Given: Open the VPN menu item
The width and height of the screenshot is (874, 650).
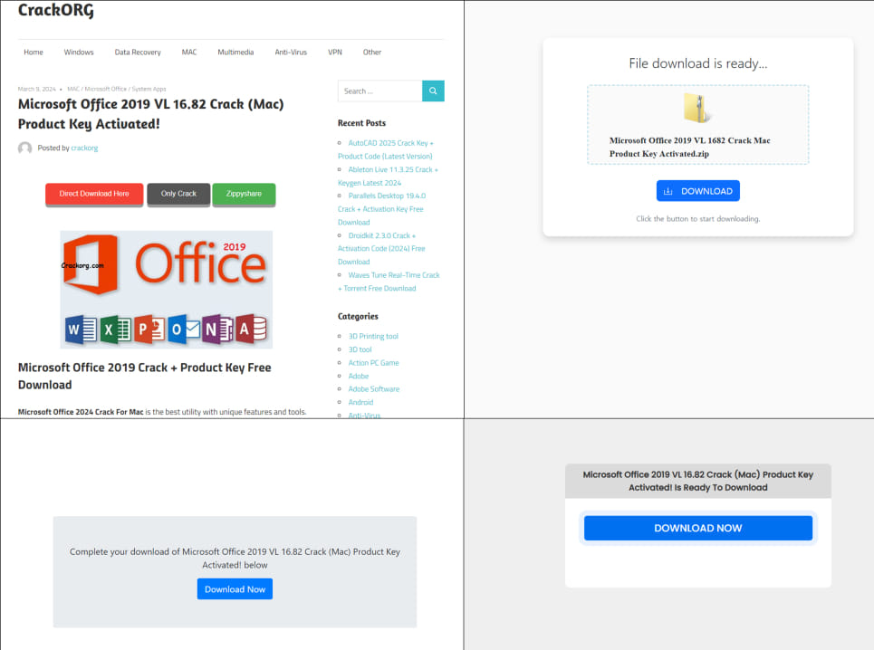Looking at the screenshot, I should pyautogui.click(x=335, y=53).
